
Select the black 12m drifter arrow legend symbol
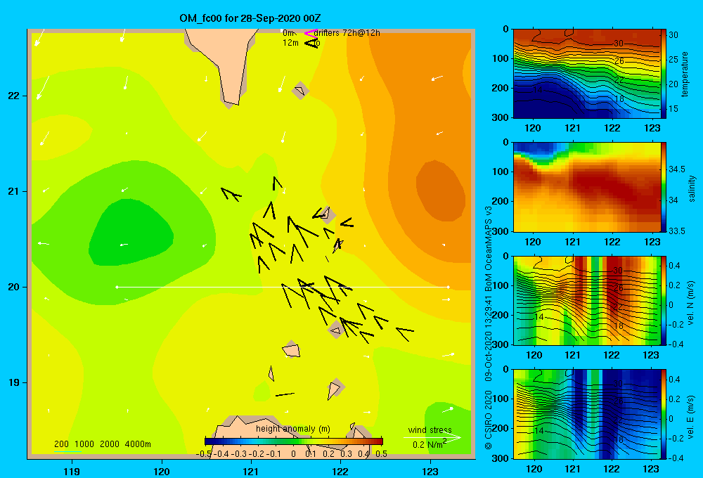coord(311,43)
